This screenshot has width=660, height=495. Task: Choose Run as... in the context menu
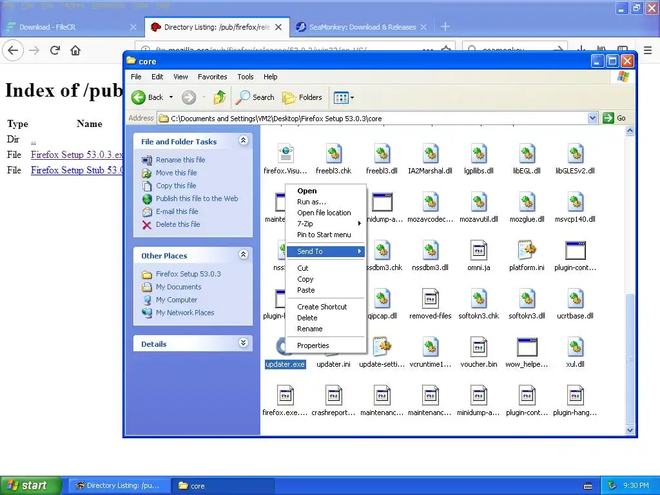tap(325, 202)
